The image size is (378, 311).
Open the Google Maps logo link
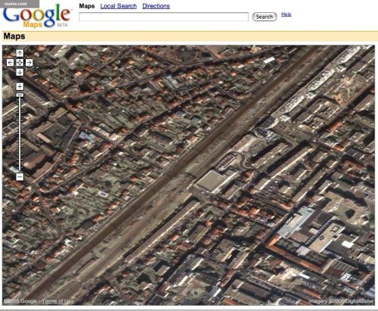pyautogui.click(x=37, y=17)
